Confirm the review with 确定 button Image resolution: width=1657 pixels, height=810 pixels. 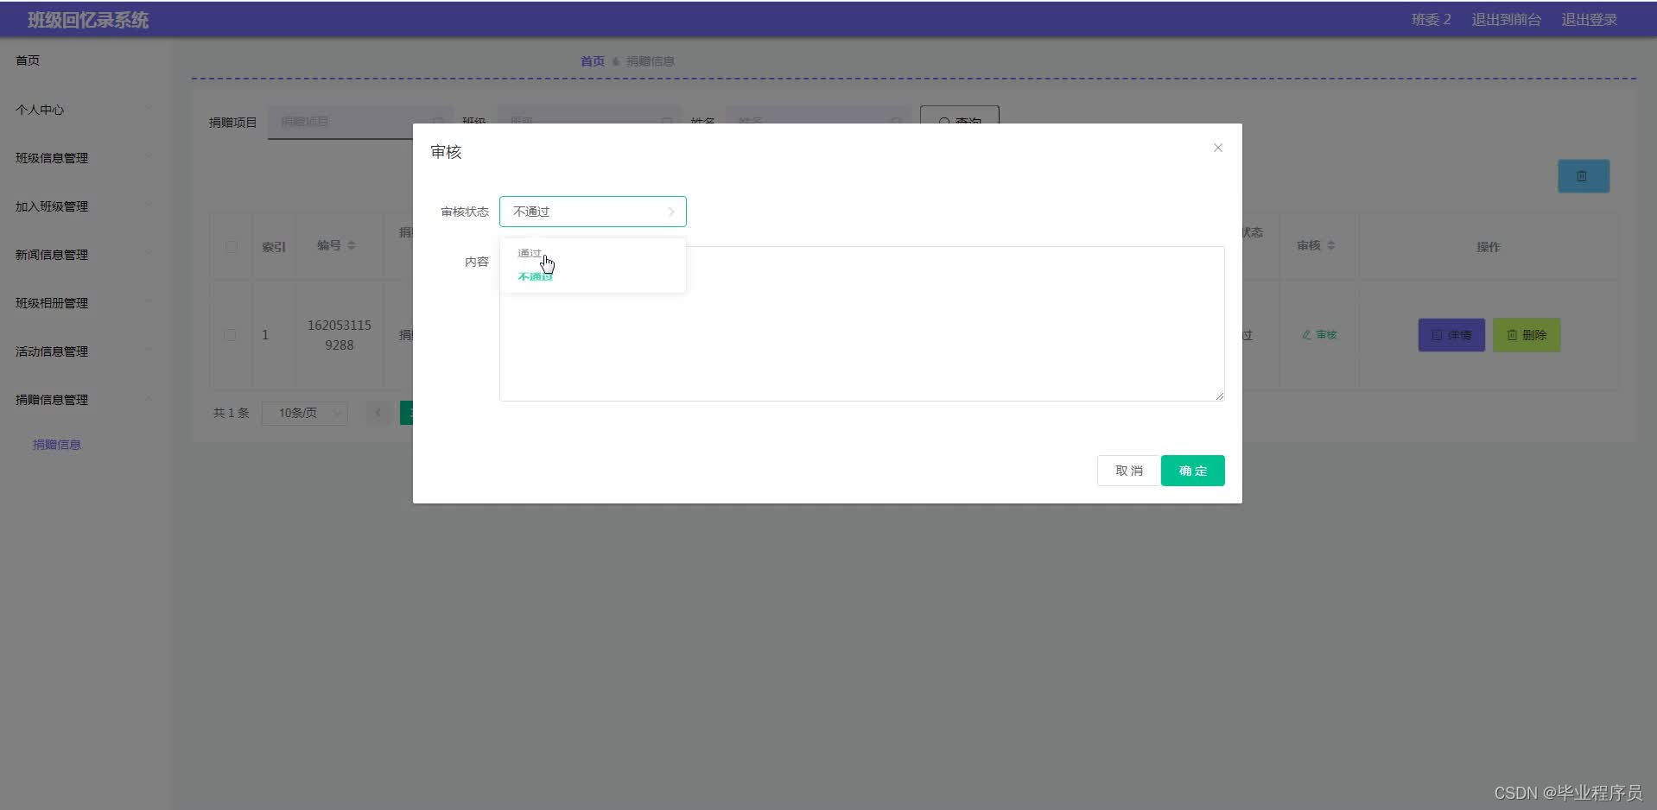click(x=1192, y=471)
